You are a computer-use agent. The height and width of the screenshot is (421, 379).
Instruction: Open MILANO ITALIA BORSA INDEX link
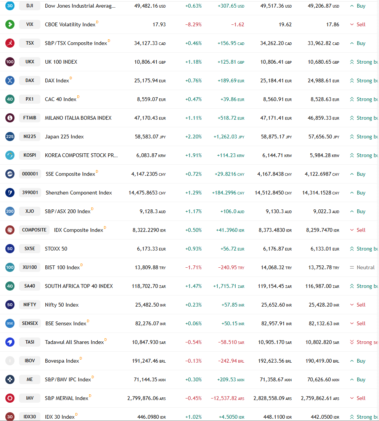click(x=78, y=118)
